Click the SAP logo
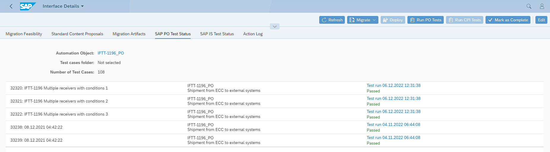 28,6
